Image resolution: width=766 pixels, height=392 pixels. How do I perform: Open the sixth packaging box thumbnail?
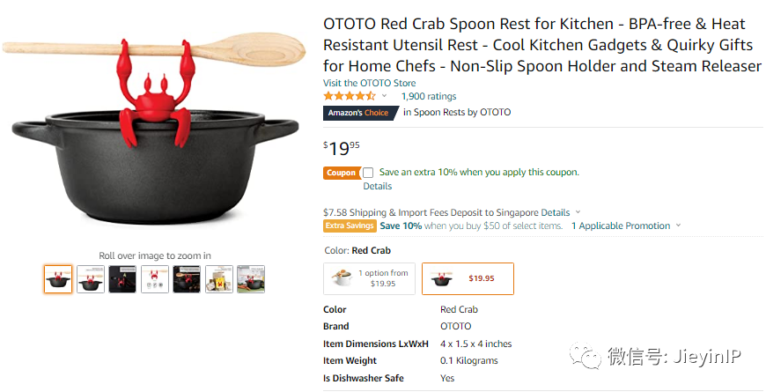click(x=219, y=279)
